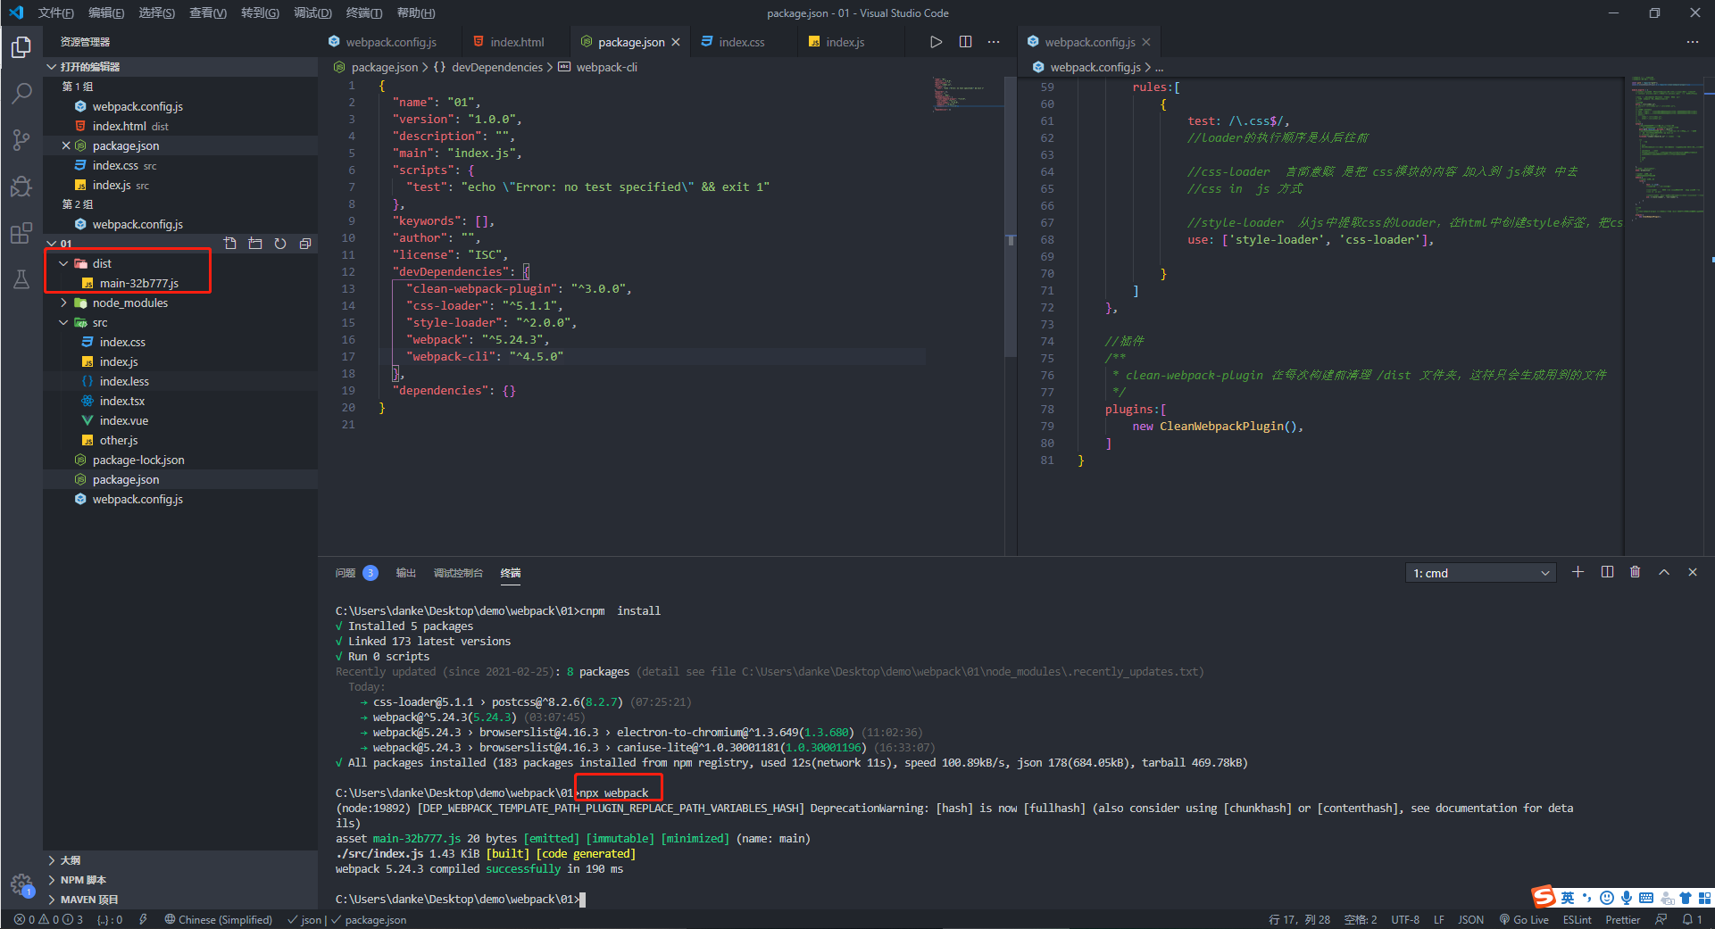The height and width of the screenshot is (929, 1715).
Task: Open the Search view in activity bar
Action: [x=21, y=93]
